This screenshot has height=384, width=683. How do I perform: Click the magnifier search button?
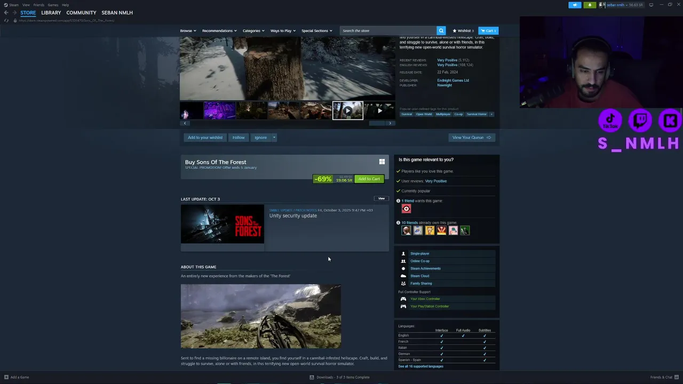441,30
